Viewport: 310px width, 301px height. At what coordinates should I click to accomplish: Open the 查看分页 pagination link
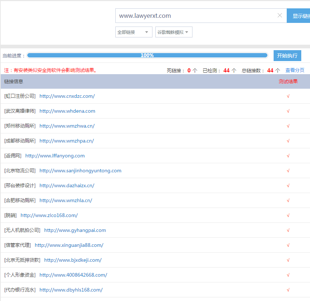(295, 70)
